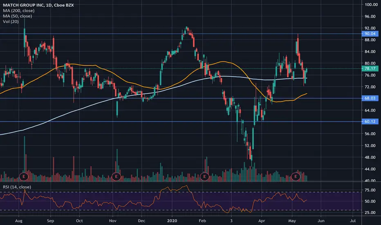Viewport: 381px width, 225px height.
Task: Click the Apr label on time axis
Action: [262, 221]
